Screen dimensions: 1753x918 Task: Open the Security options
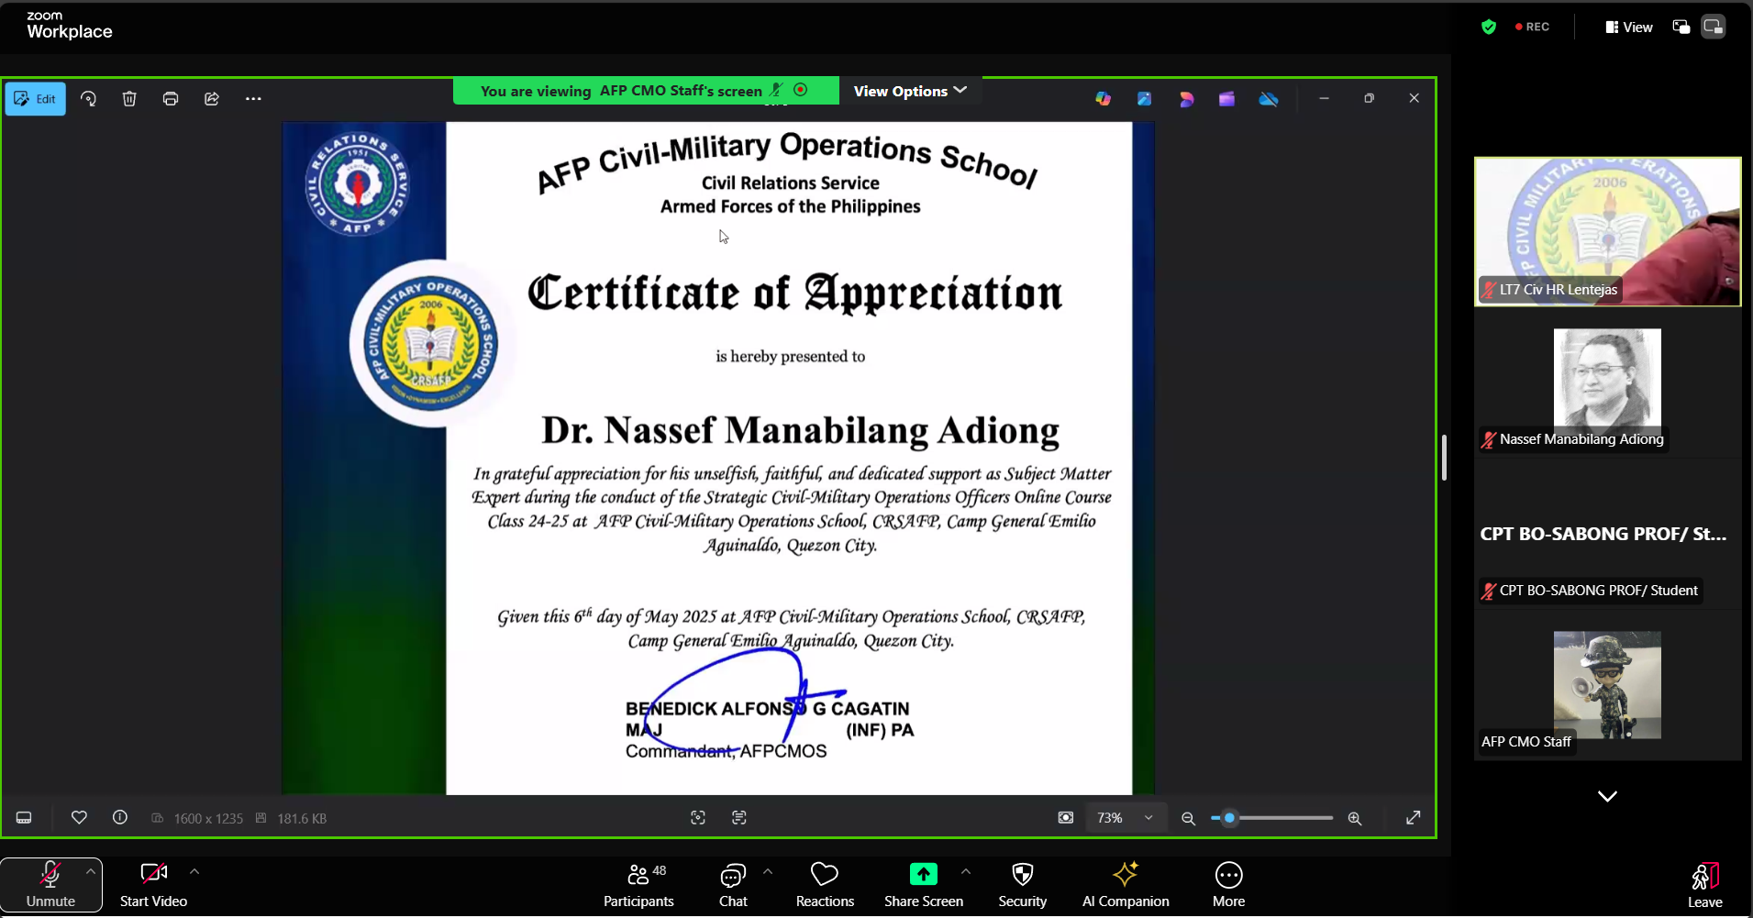[x=1022, y=885]
